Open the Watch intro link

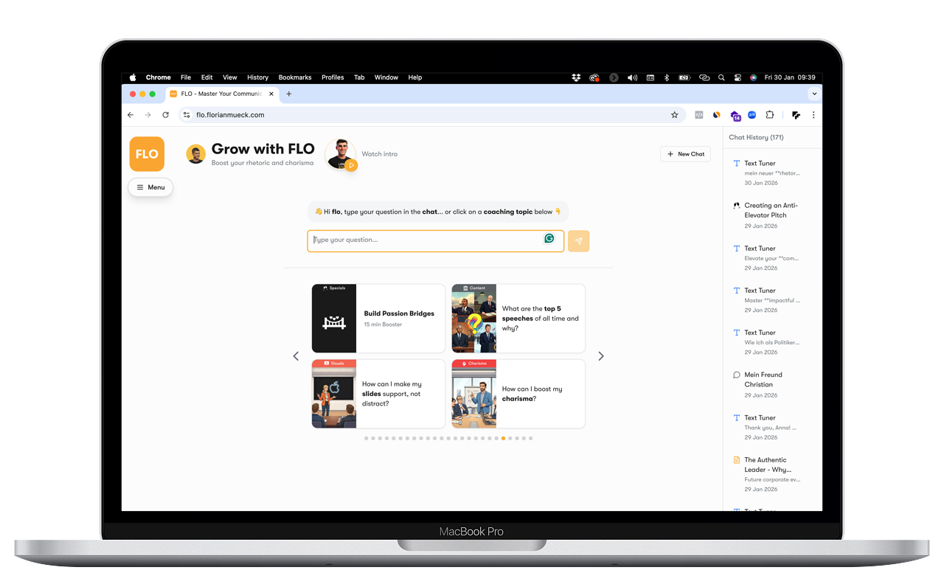coord(379,154)
